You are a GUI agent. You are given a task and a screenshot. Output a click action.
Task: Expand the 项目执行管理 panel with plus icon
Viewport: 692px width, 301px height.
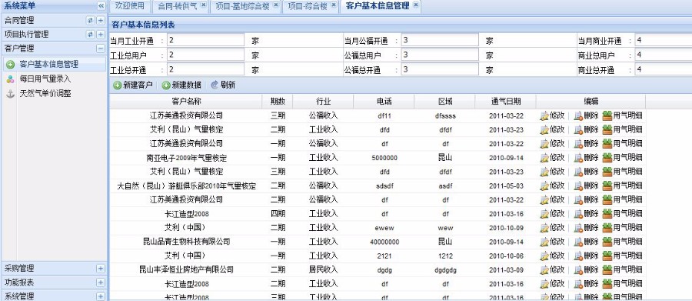click(101, 35)
